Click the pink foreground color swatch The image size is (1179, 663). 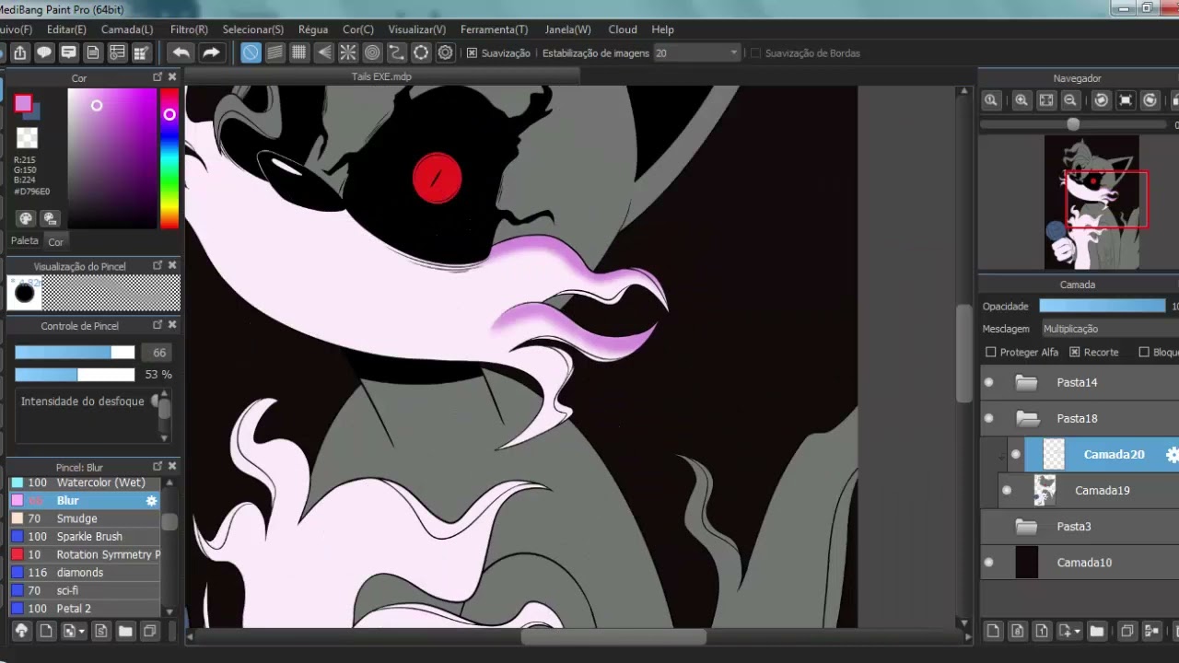(22, 103)
